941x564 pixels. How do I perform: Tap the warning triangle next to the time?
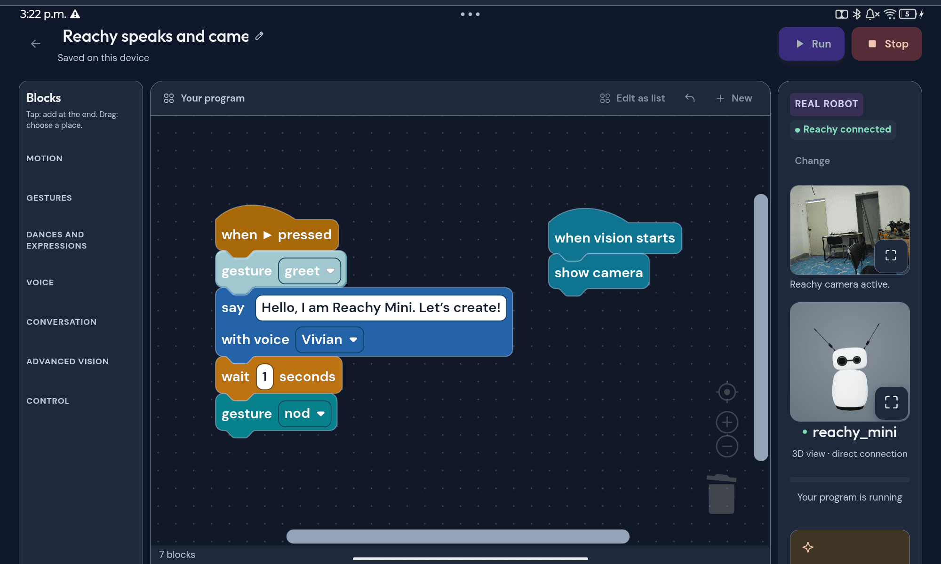pos(75,14)
